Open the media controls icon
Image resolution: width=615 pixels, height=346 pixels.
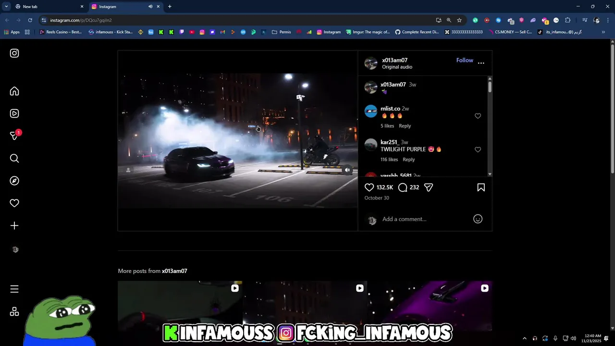[x=585, y=20]
